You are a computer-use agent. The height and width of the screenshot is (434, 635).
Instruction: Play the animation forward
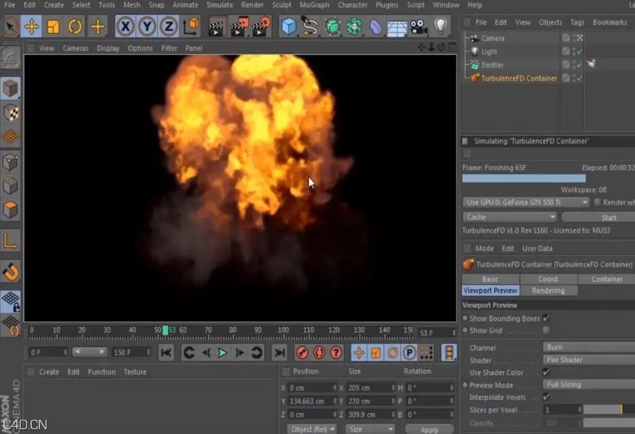pos(222,353)
